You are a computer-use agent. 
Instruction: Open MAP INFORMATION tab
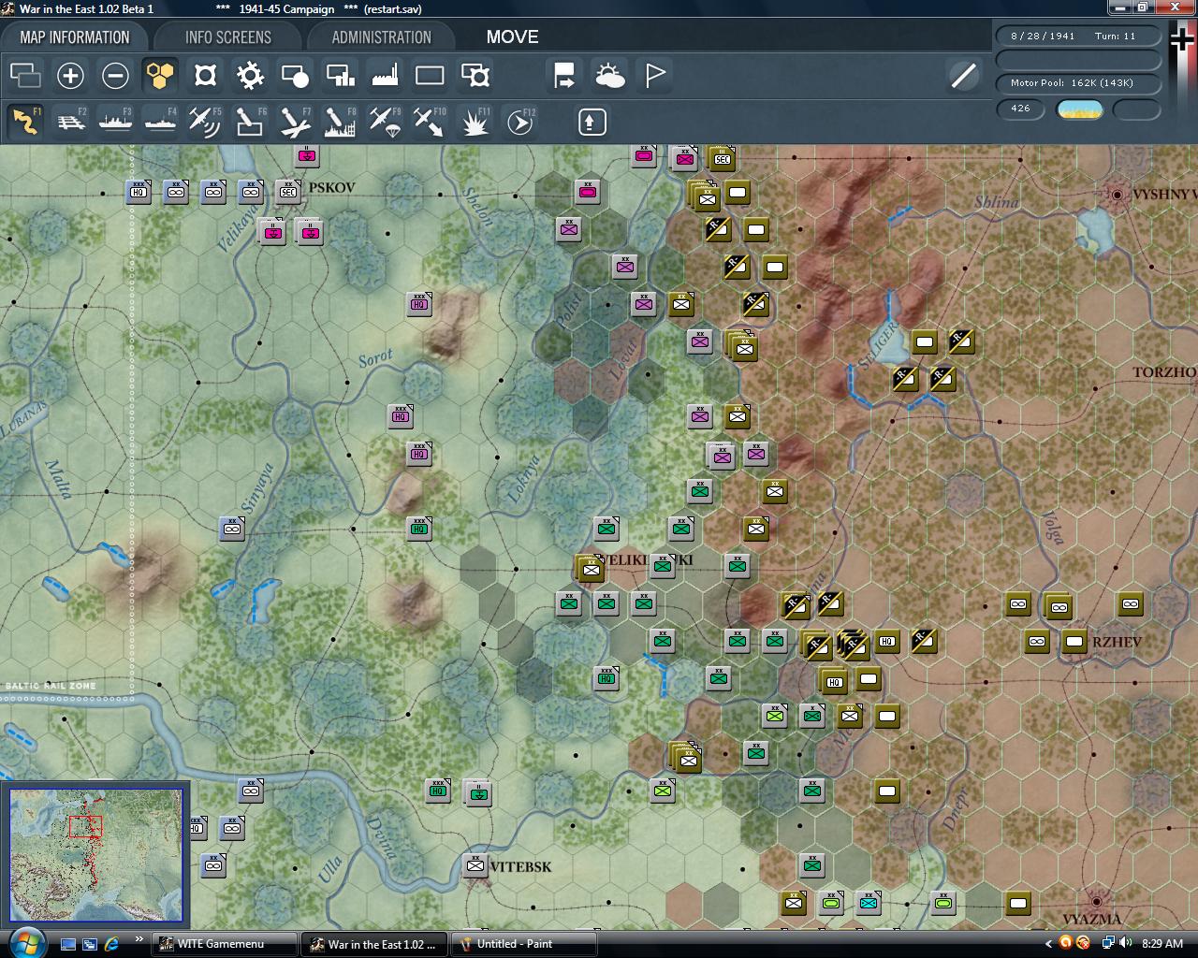[x=75, y=37]
